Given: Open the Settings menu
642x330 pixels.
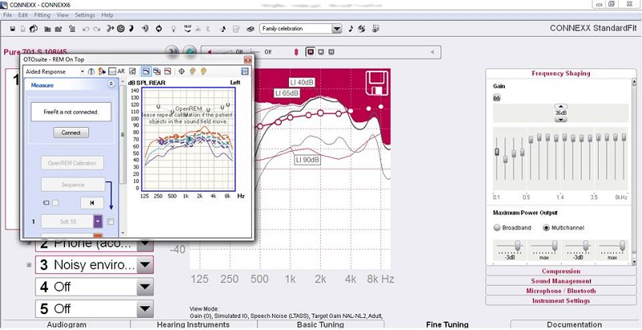Looking at the screenshot, I should click(85, 15).
